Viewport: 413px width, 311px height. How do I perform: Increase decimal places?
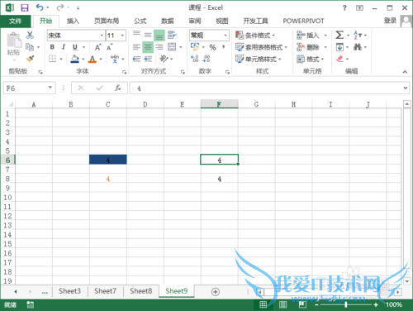[x=195, y=59]
